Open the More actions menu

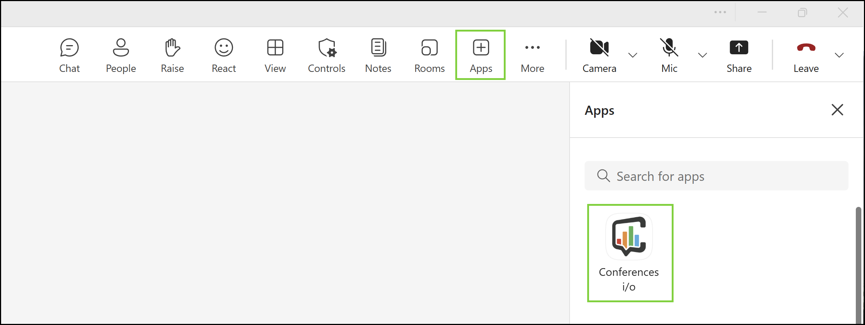coord(532,55)
